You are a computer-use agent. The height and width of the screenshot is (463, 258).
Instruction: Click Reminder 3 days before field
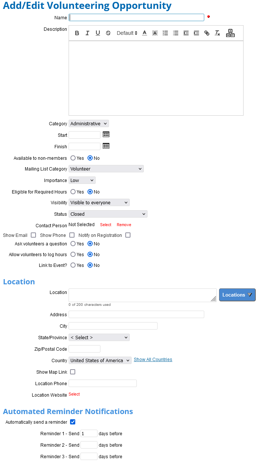coord(89,456)
